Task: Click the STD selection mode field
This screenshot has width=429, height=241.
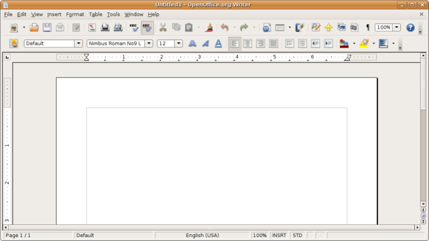Action: (x=298, y=235)
